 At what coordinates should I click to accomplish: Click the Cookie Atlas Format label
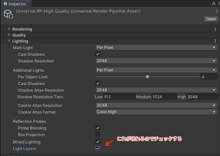[x=37, y=112]
